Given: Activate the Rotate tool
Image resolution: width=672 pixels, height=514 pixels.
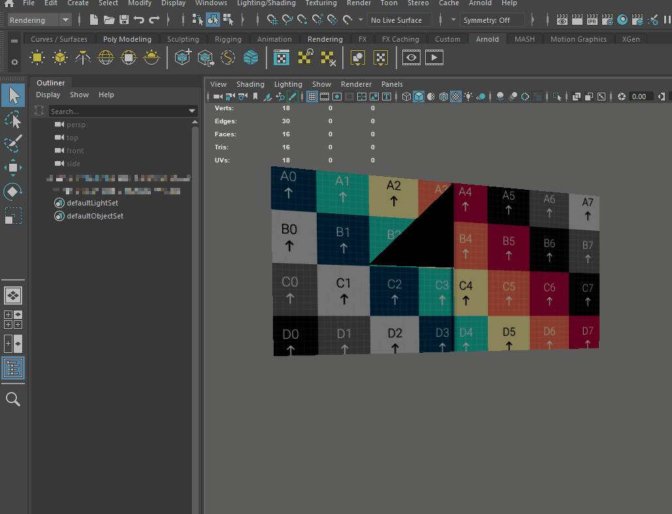Looking at the screenshot, I should pyautogui.click(x=13, y=192).
